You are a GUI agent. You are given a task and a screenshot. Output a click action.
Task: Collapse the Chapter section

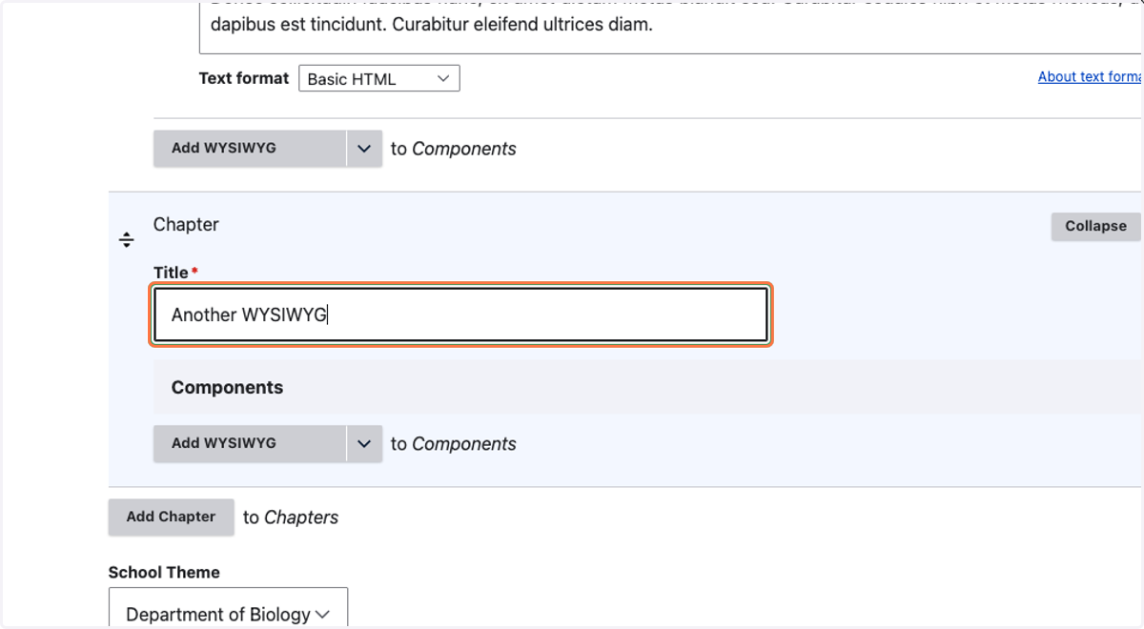tap(1095, 226)
